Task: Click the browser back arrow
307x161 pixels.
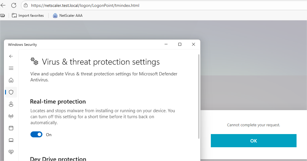Action: pyautogui.click(x=3, y=5)
